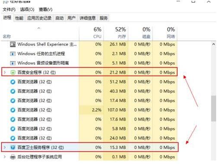This screenshot has width=217, height=164.
Task: Switch to the 进程 tab
Action: 7,18
